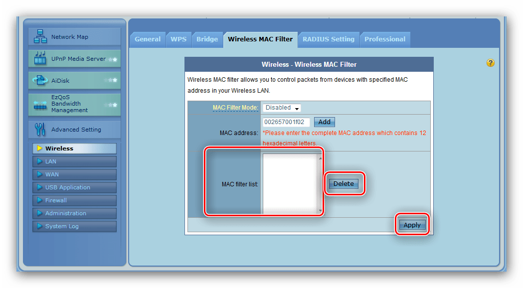The image size is (523, 288).
Task: Open the MAC Filter Mode dropdown
Action: [x=282, y=108]
